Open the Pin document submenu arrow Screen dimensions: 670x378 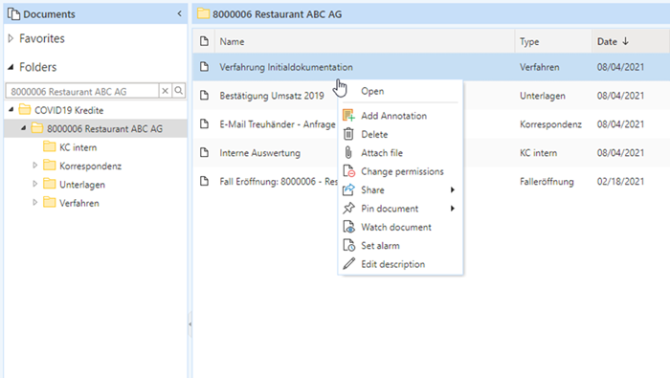453,209
